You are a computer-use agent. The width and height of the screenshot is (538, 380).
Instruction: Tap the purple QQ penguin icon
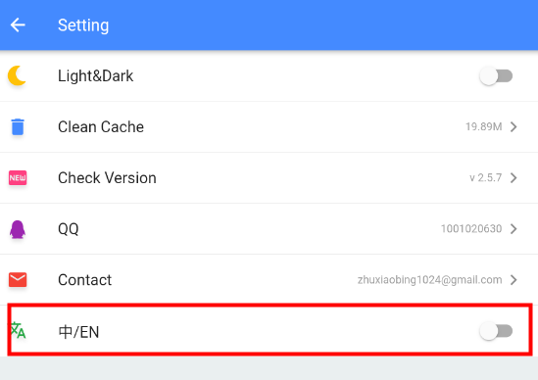(18, 229)
